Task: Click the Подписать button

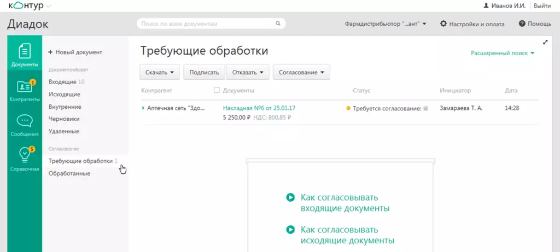Action: (204, 72)
